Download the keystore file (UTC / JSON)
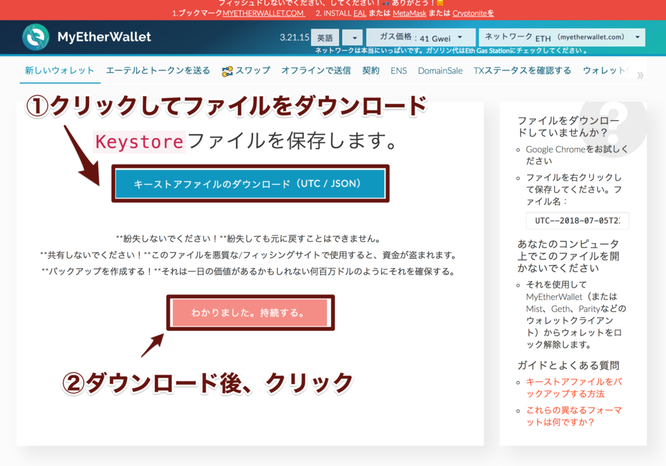Image resolution: width=666 pixels, height=466 pixels. [250, 184]
